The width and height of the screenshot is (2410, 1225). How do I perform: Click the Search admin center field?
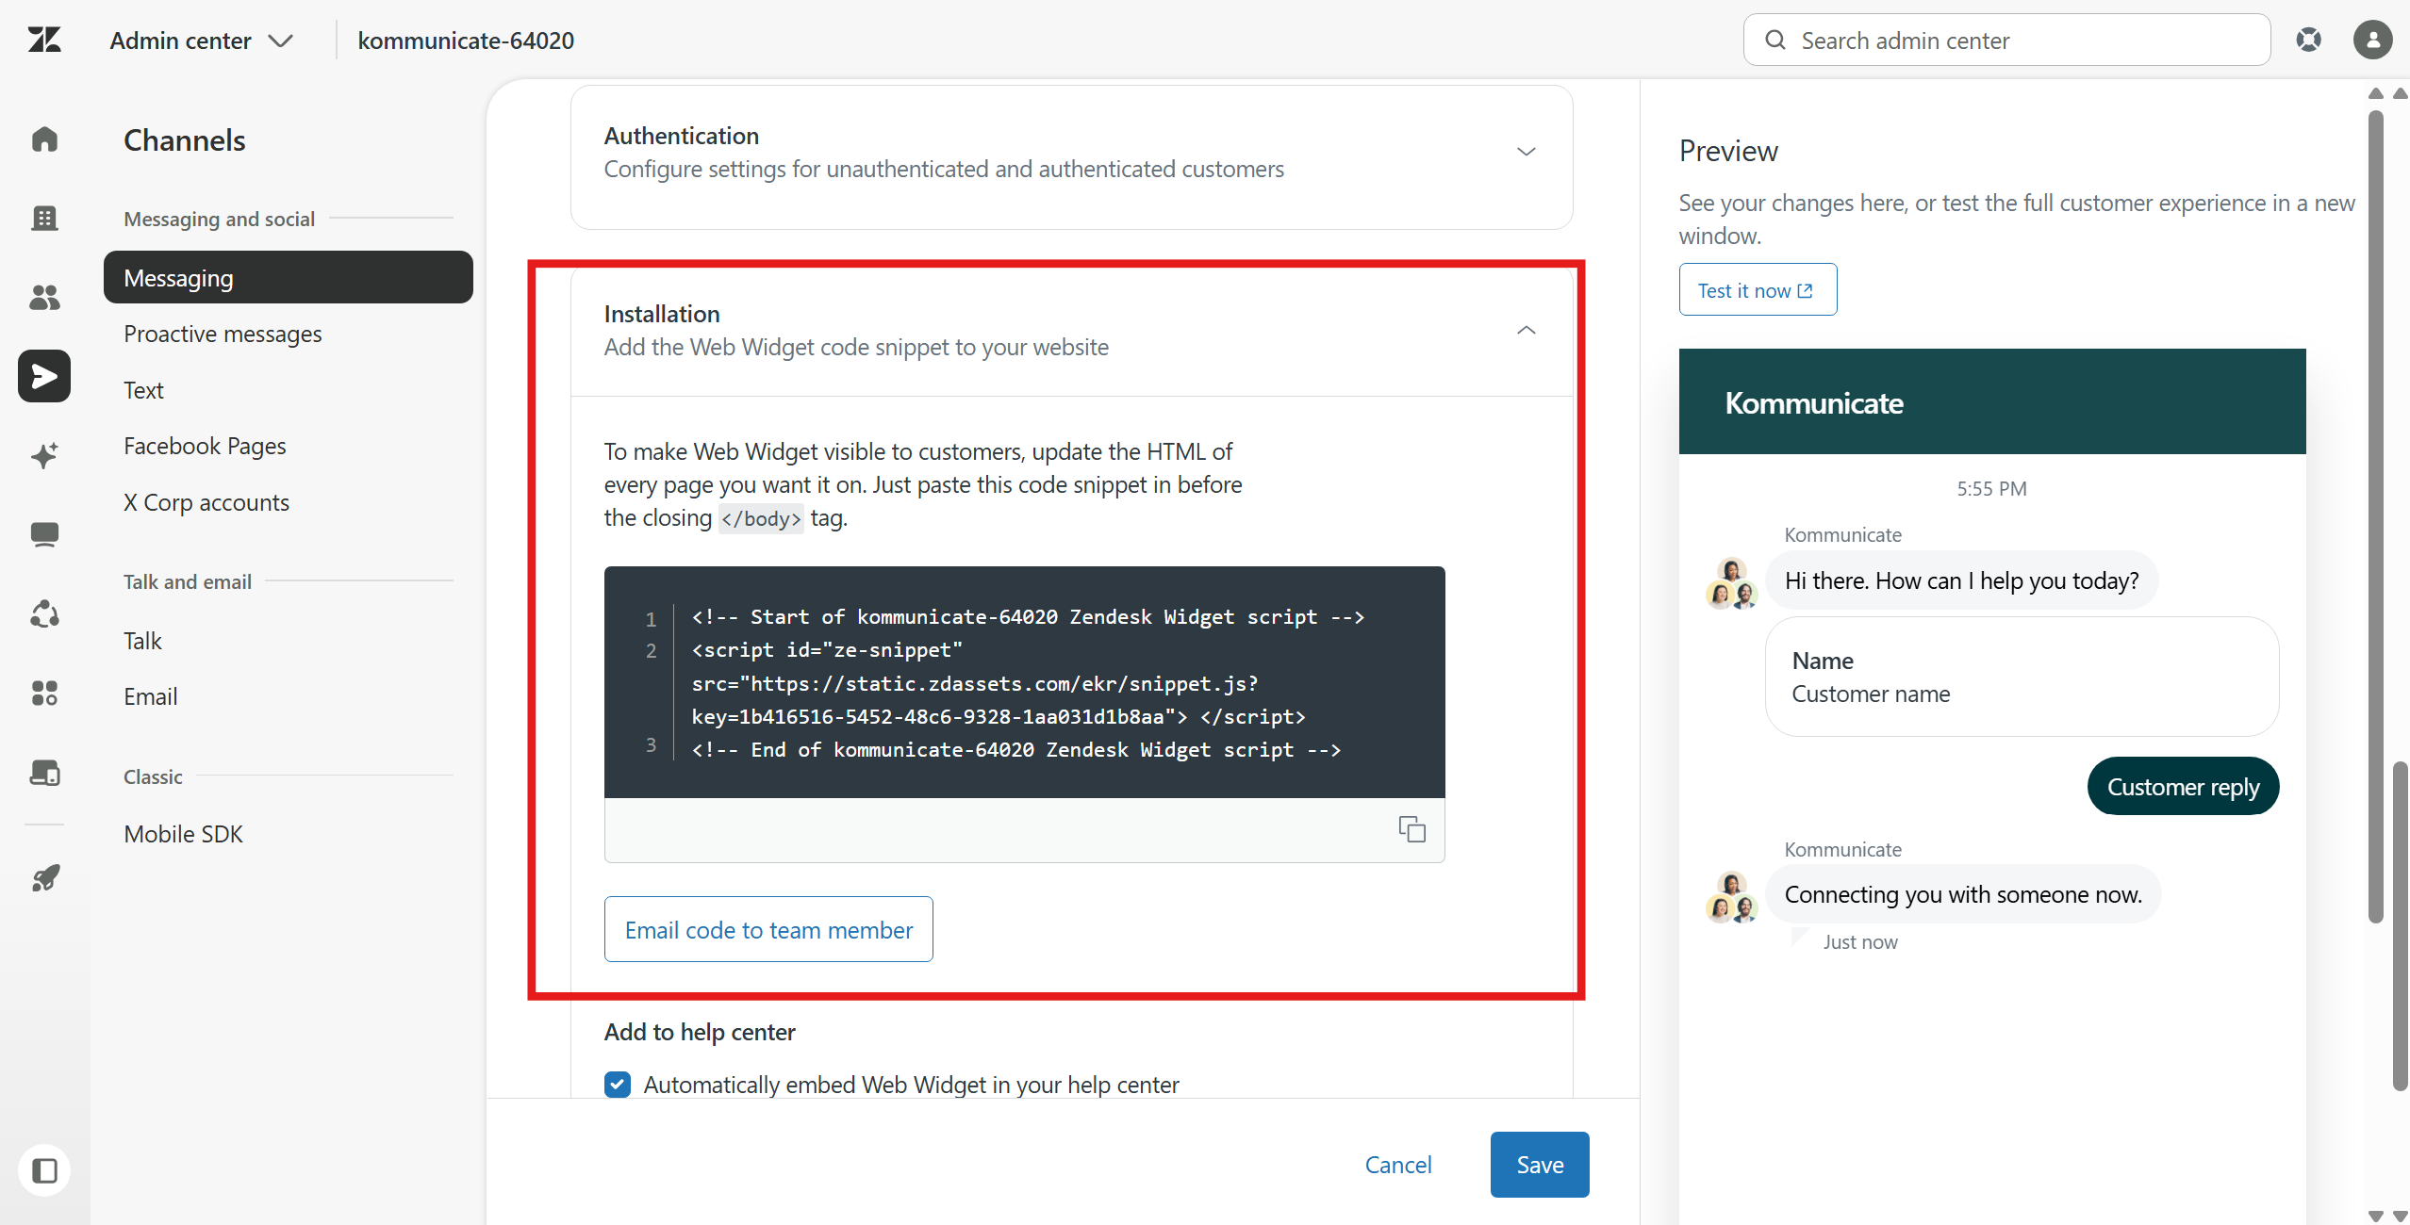pos(2006,40)
